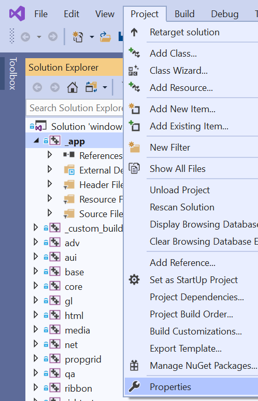This screenshot has width=258, height=401.
Task: Expand the External Dependencies node
Action: [x=50, y=169]
